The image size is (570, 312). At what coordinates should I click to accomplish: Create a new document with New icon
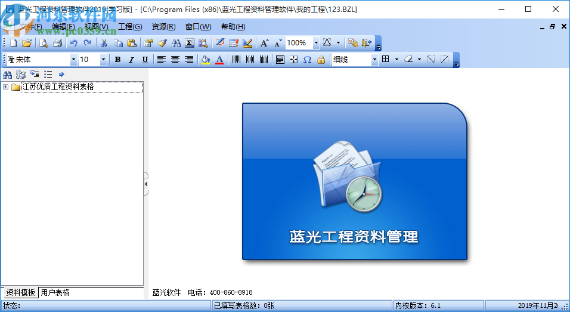tap(14, 43)
